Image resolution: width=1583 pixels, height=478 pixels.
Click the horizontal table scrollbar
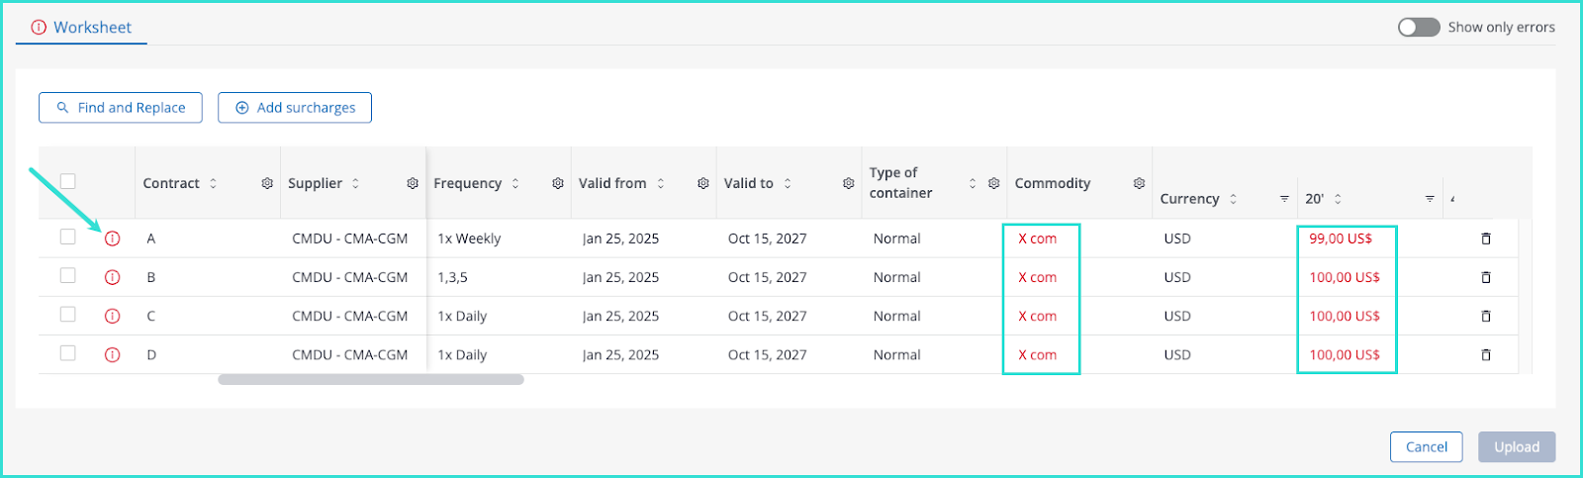tap(370, 379)
